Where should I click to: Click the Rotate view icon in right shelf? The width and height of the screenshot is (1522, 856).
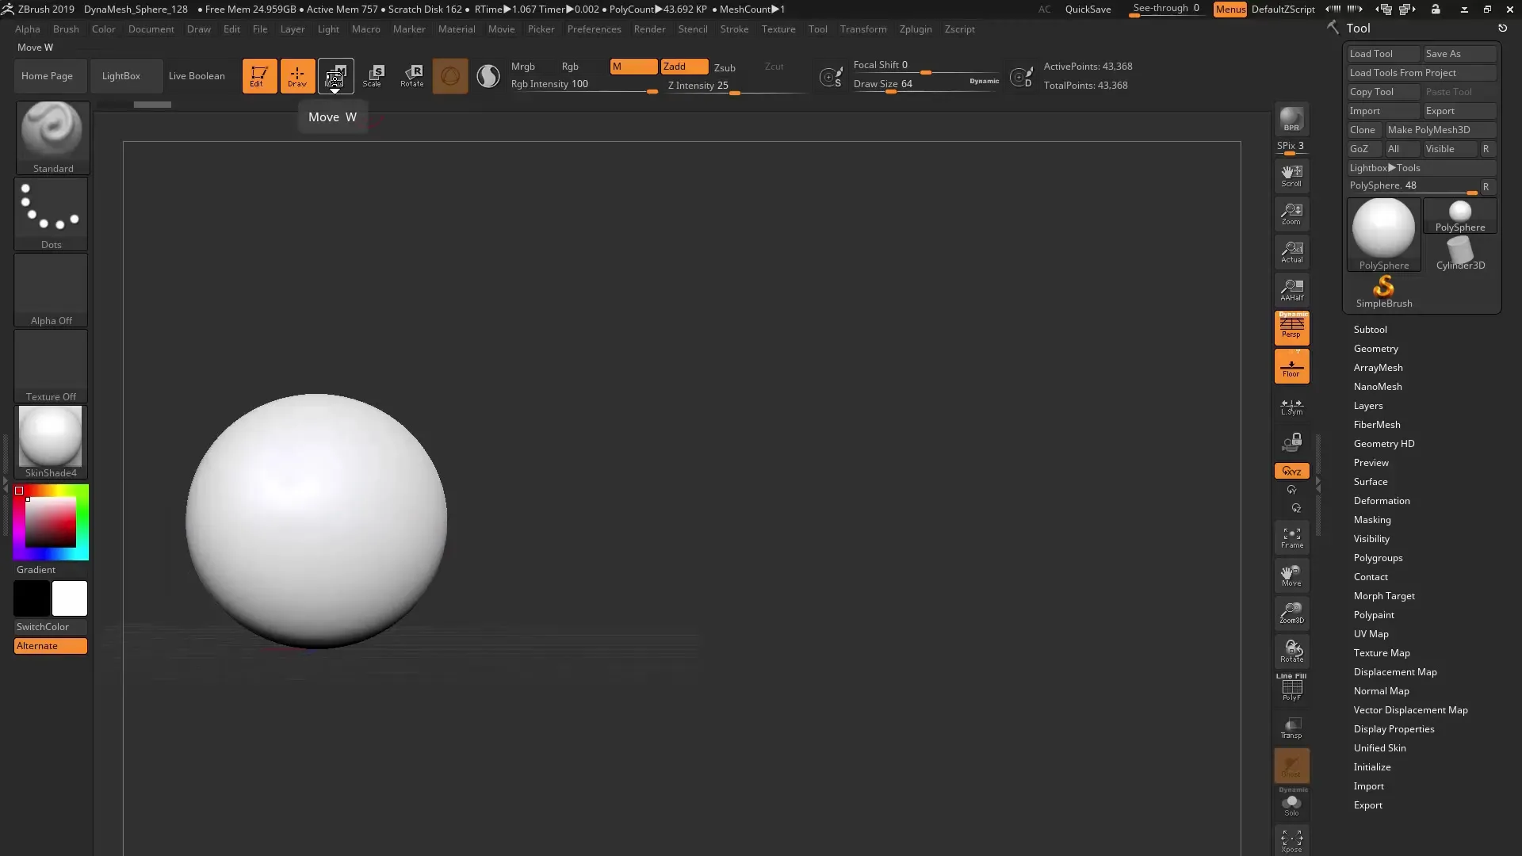[1291, 652]
